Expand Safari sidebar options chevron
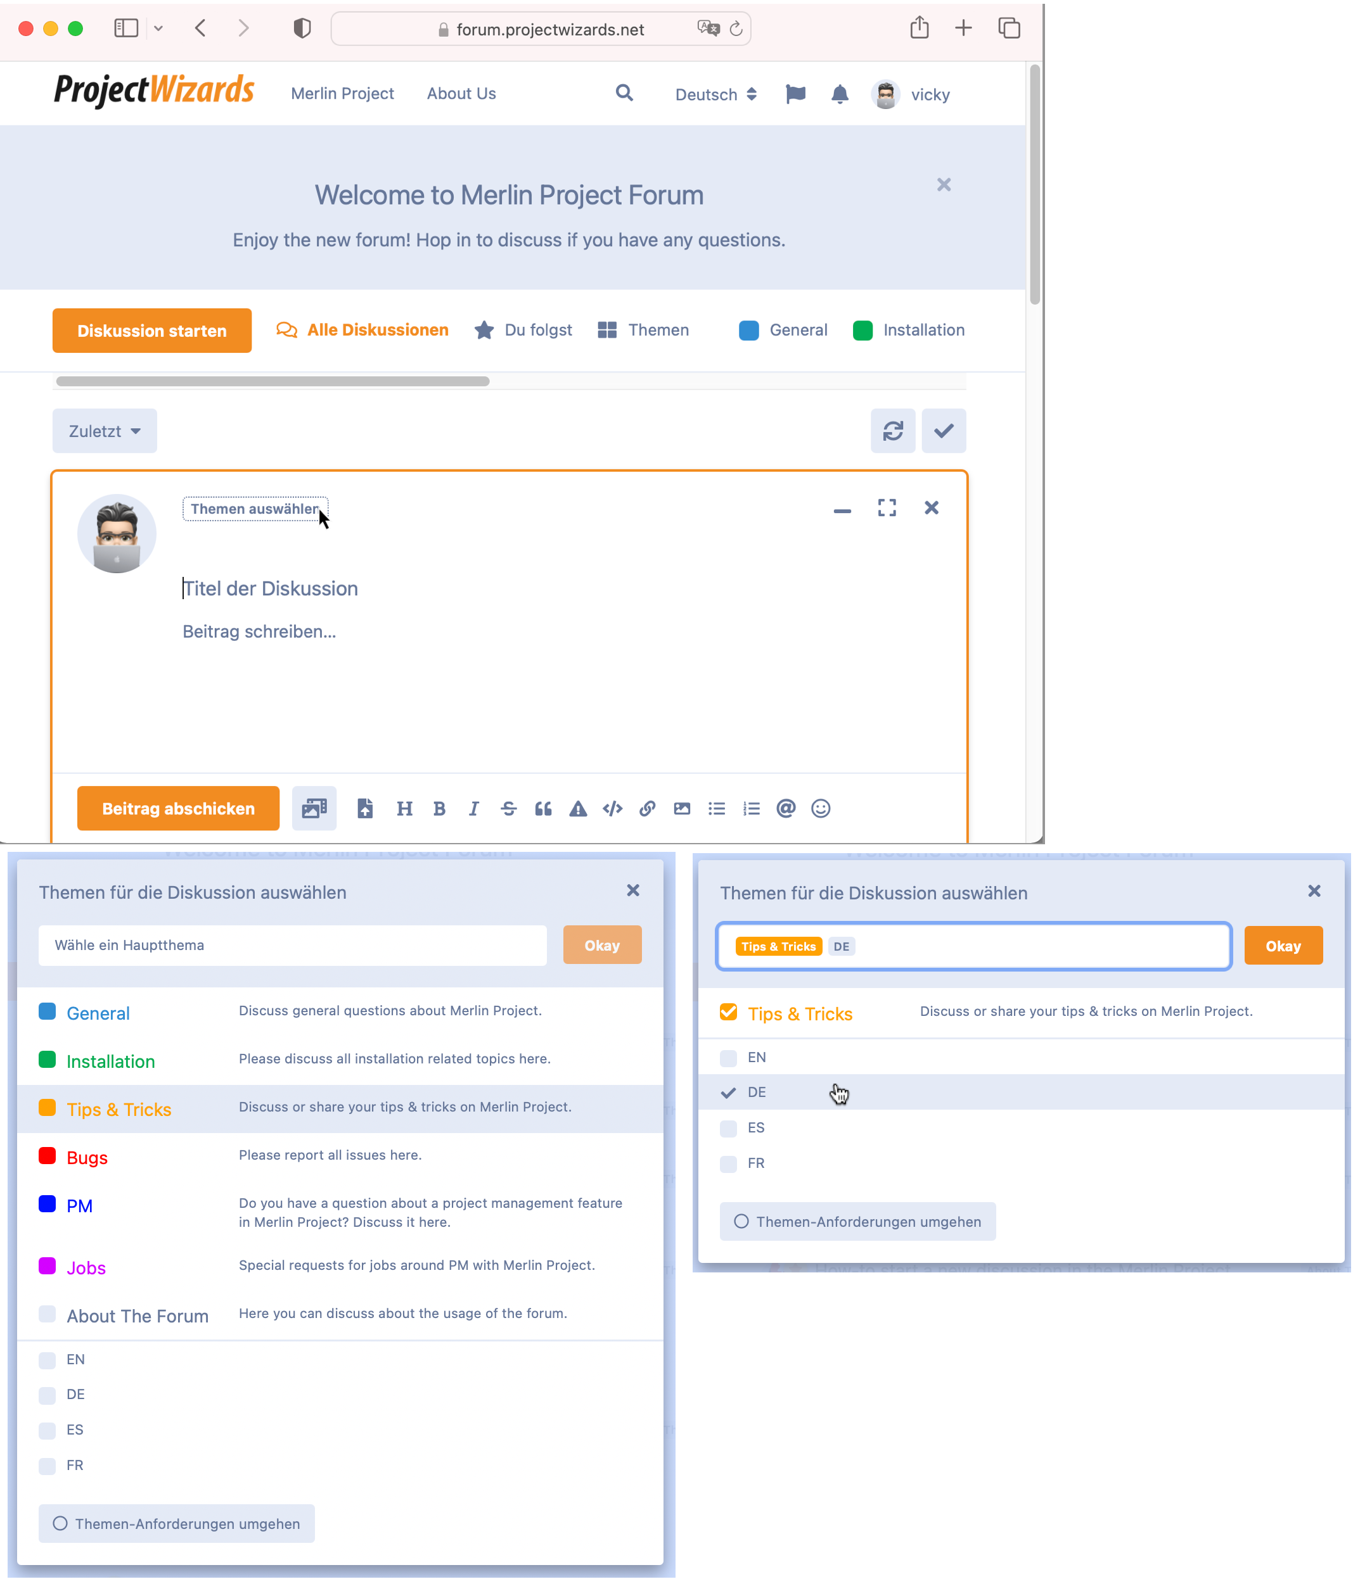 158,29
